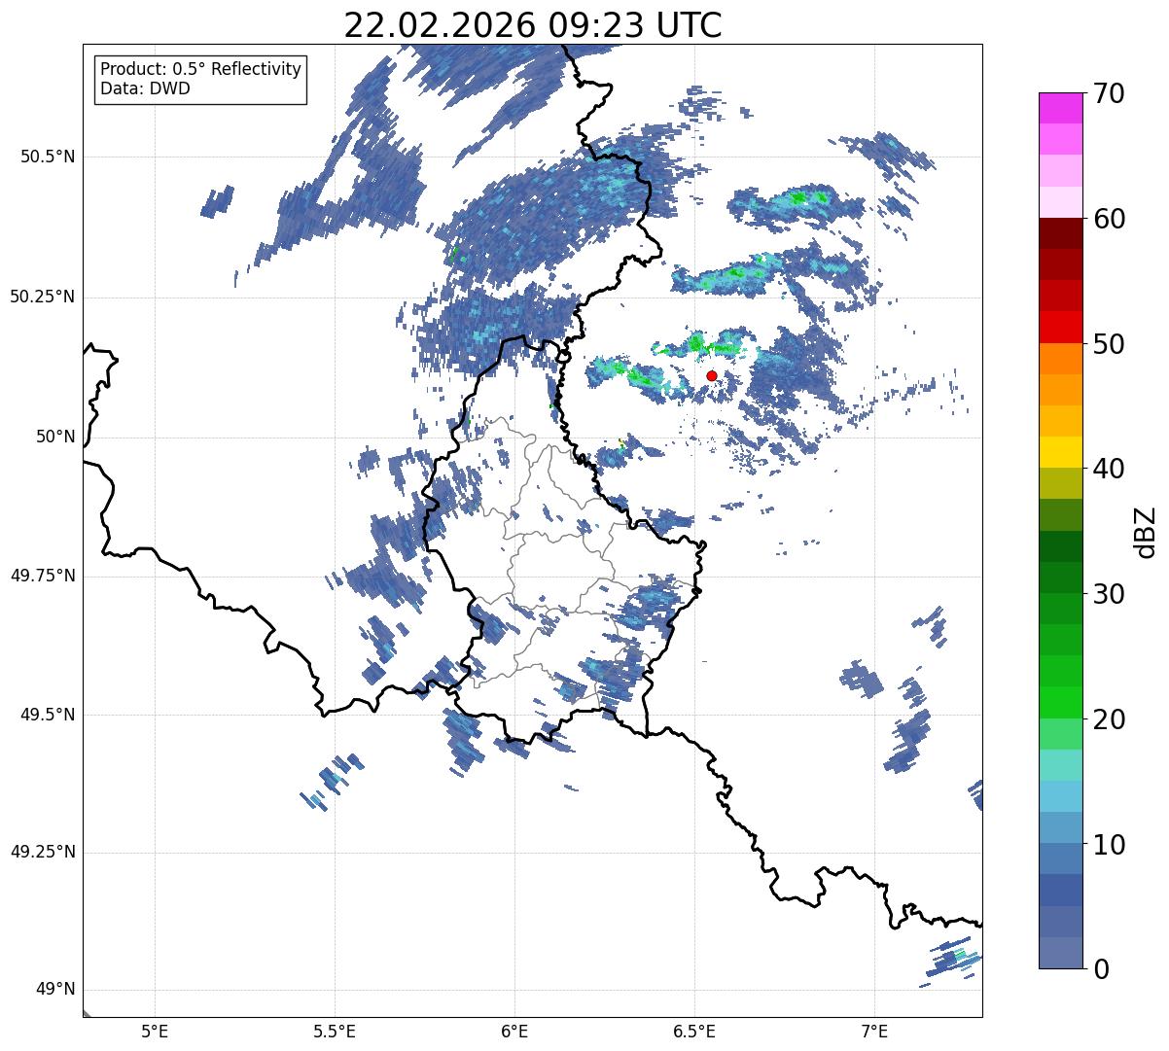Click the colorbar tick label 30
The image size is (1169, 1051).
(1110, 594)
